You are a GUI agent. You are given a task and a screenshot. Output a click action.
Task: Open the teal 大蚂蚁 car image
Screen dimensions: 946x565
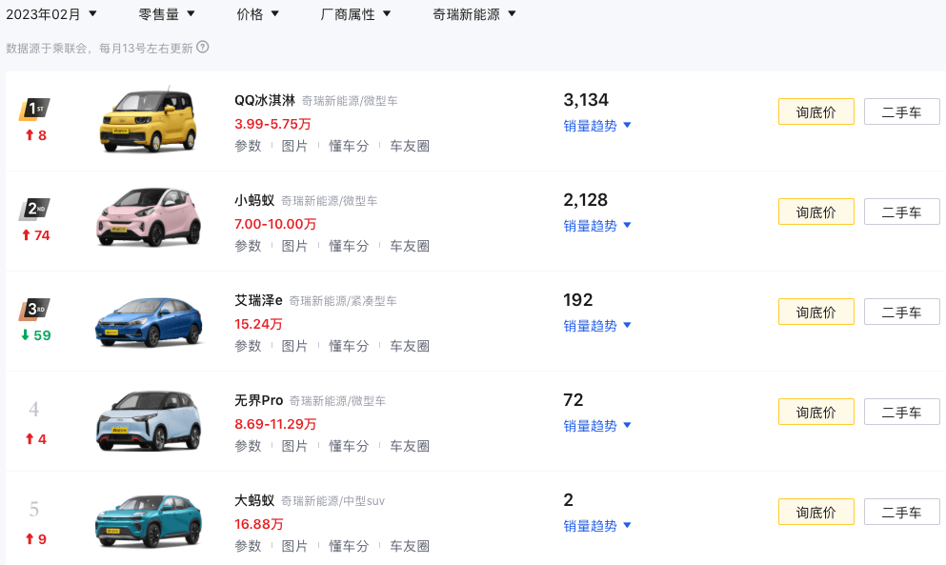149,521
